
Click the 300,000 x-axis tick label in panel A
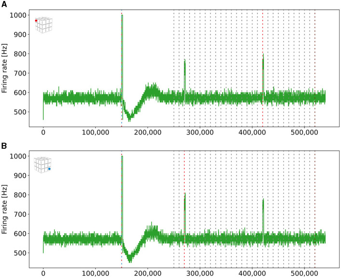(200, 132)
